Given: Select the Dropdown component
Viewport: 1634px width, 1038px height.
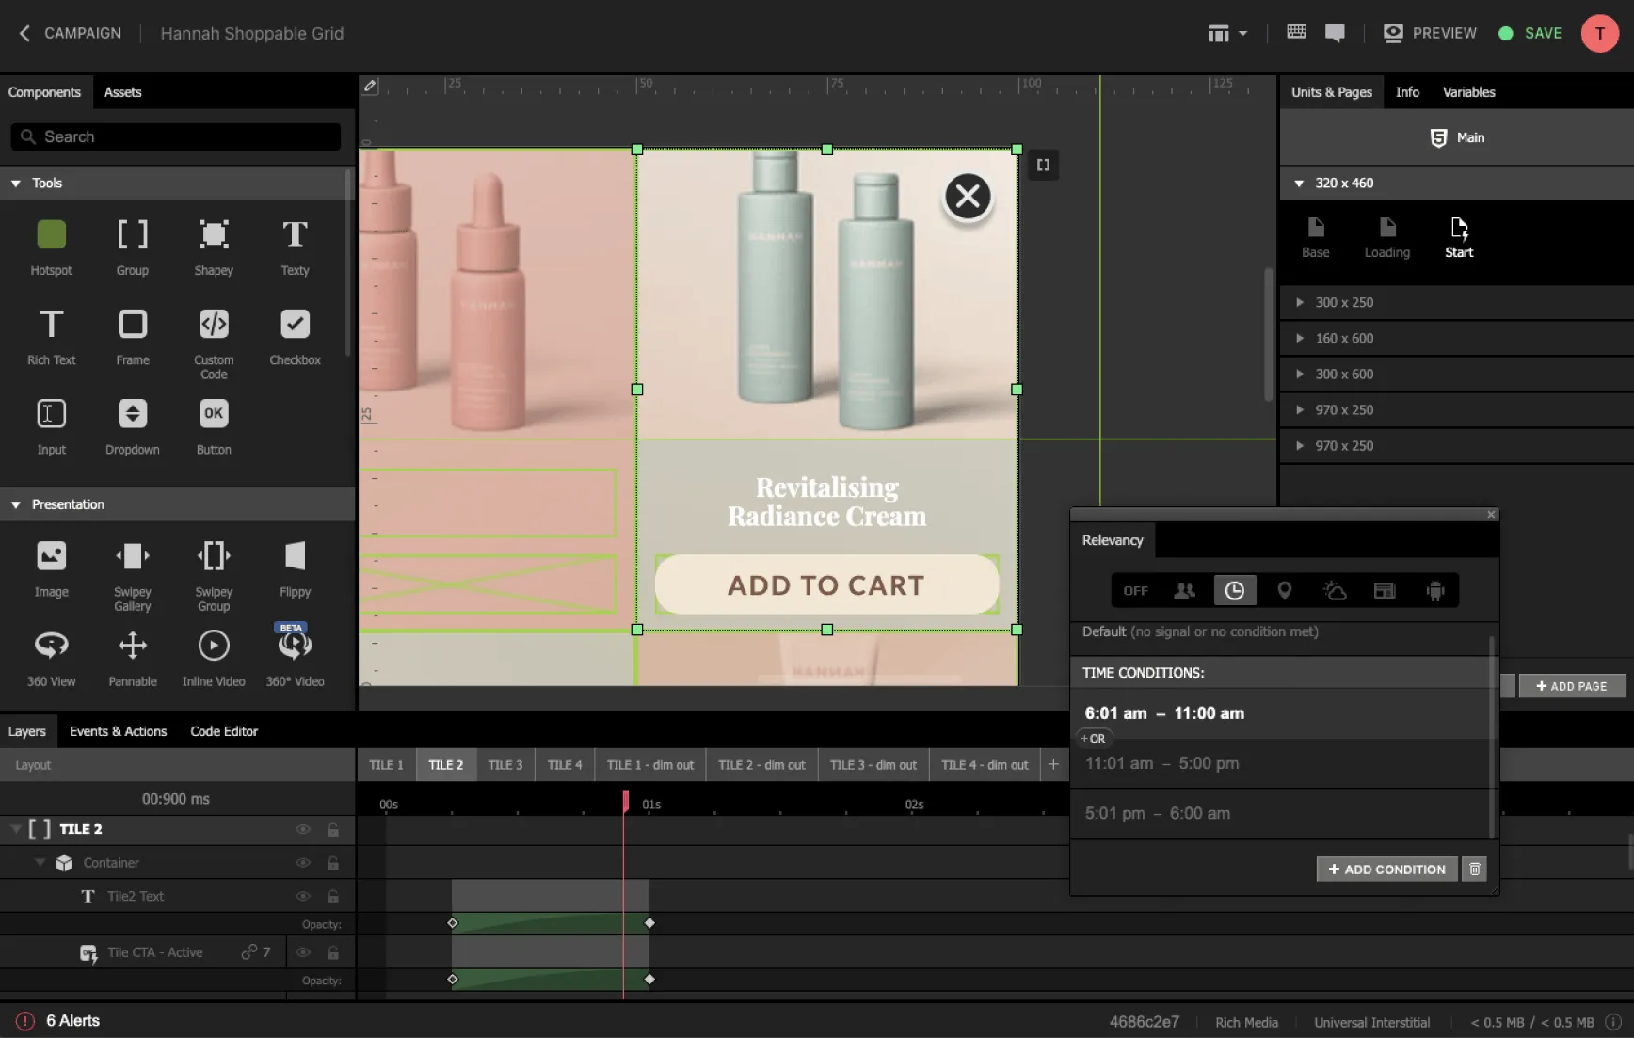Looking at the screenshot, I should [x=133, y=425].
